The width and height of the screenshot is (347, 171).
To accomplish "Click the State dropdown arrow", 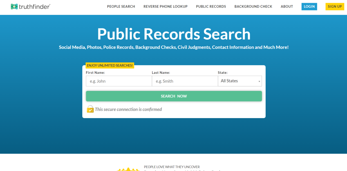I will 259,81.
